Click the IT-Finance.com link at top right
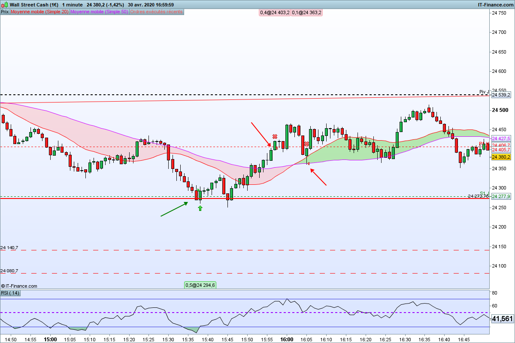The height and width of the screenshot is (343, 515). [496, 5]
